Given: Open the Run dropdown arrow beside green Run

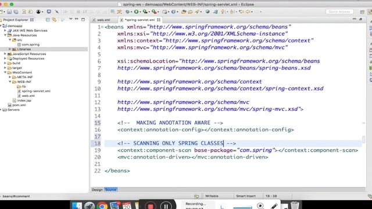Looking at the screenshot, I should [x=140, y=12].
